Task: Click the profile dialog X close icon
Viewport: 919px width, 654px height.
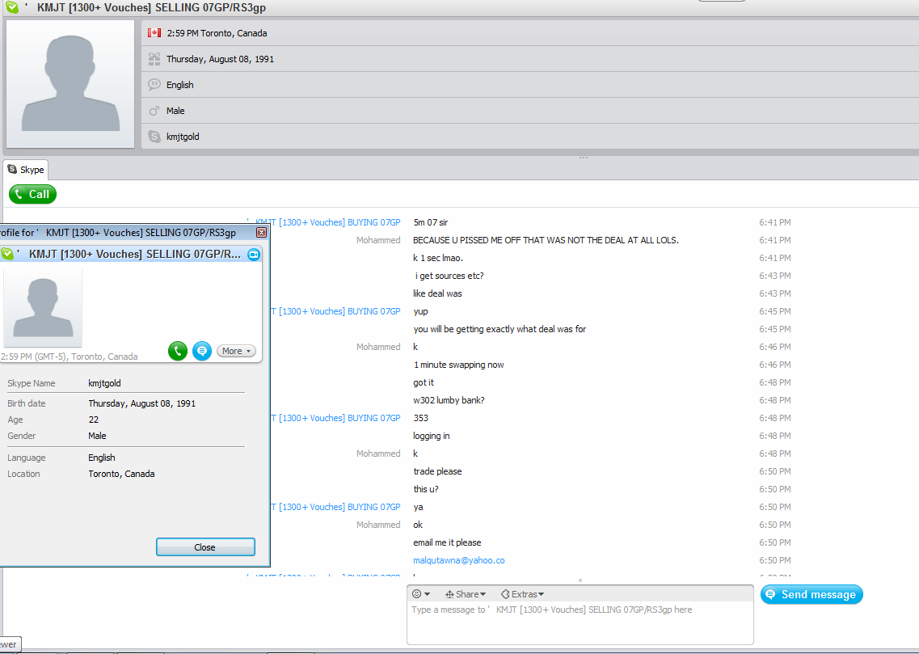Action: pos(261,233)
